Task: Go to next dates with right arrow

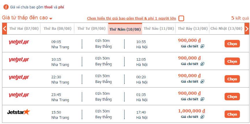Action: tap(247, 29)
